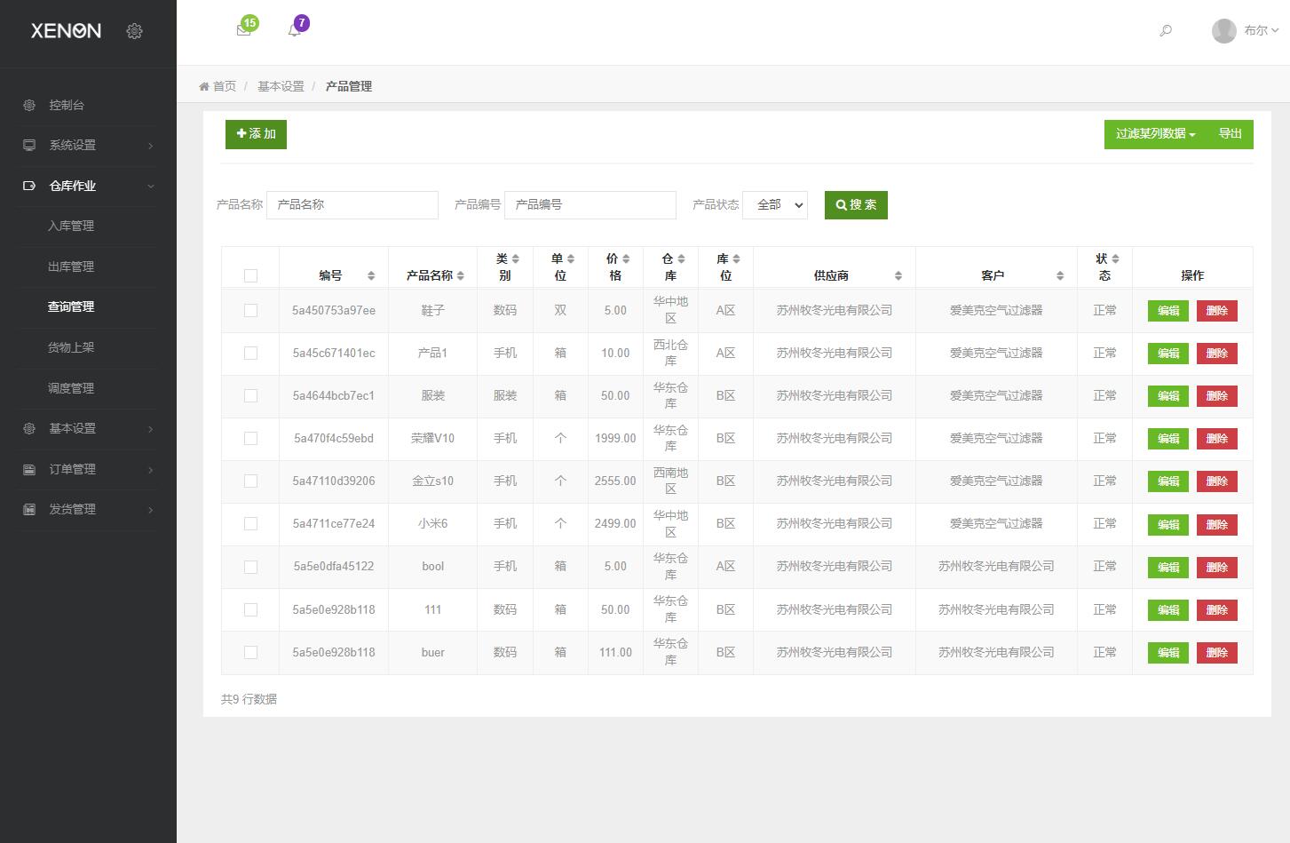Select the checkbox for 荣耀V10 row
Image resolution: width=1290 pixels, height=843 pixels.
click(250, 438)
